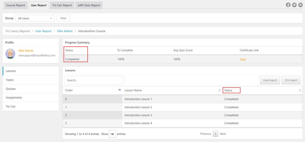Screen dimensions: 305x142
Task: Switch to the Course Report tab
Action: pos(15,5)
